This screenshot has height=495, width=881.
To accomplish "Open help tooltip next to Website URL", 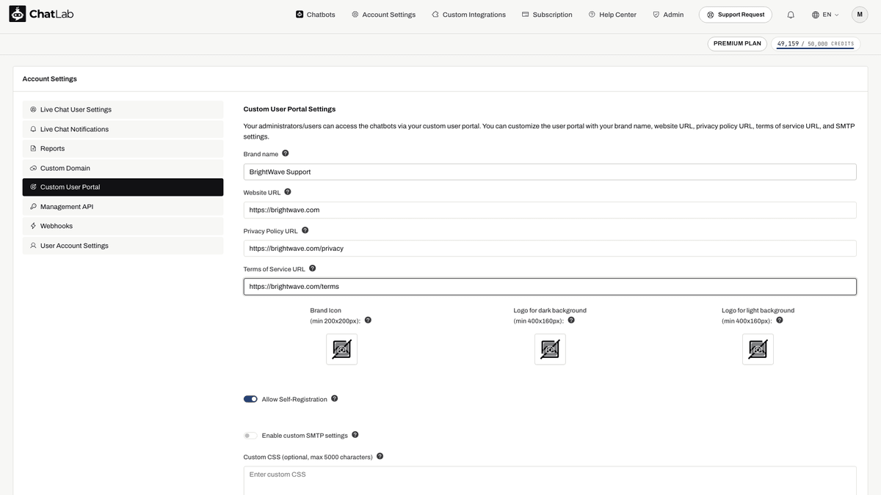I will (288, 191).
